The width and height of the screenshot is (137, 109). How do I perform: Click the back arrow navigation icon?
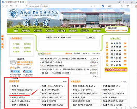coord(21,6)
